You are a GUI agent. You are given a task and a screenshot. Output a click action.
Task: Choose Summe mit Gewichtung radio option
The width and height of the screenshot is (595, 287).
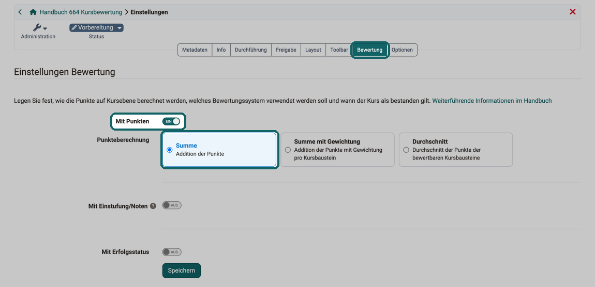[x=288, y=150]
